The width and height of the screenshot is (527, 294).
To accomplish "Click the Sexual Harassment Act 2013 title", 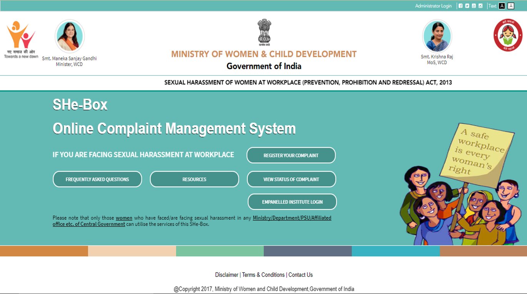I will pyautogui.click(x=308, y=83).
